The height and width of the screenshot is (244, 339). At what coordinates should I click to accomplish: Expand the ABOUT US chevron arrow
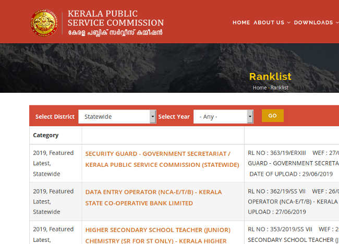288,22
